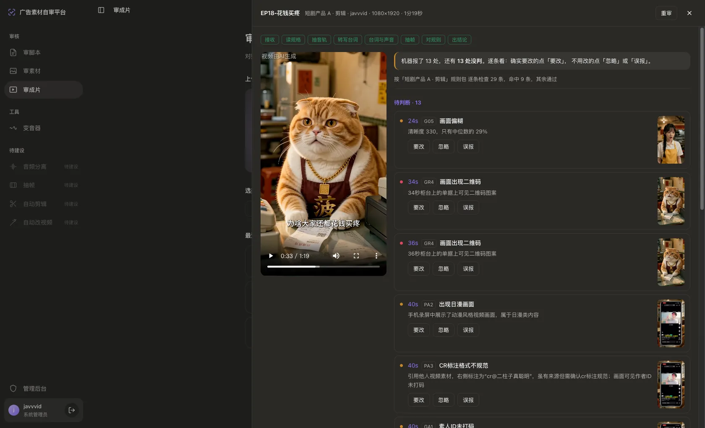Click the GO5 rule code tag
The height and width of the screenshot is (428, 705).
click(x=429, y=121)
